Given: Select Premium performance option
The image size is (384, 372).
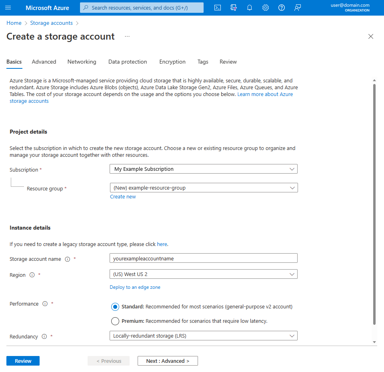Looking at the screenshot, I should click(115, 321).
